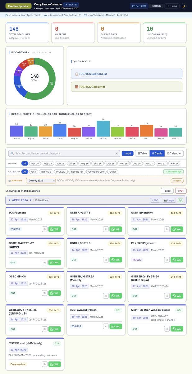The width and height of the screenshot is (192, 374).
Task: Copy the PF / ESIC Payment card
Action: (x=167, y=260)
